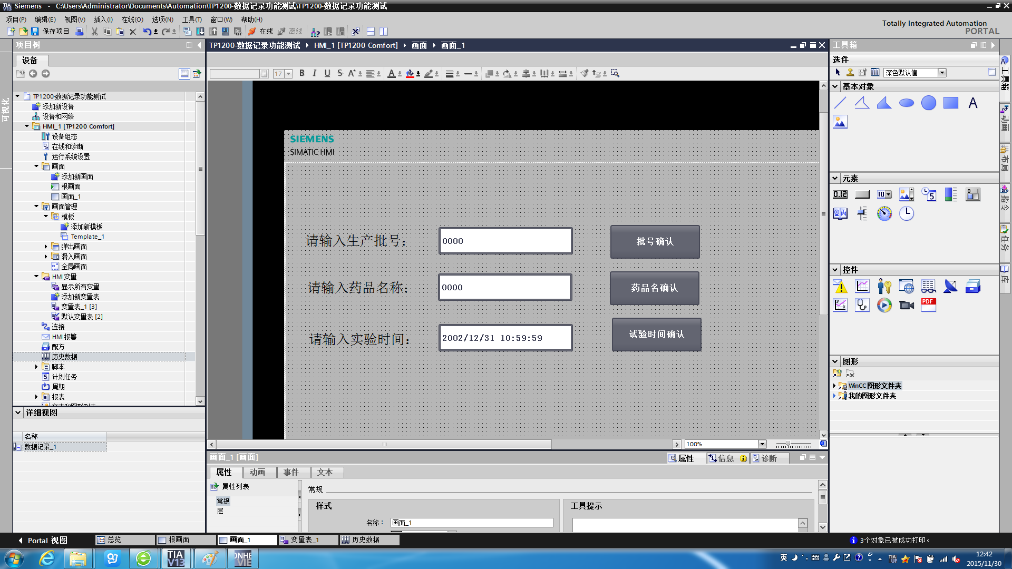Select the Line basic object tool
This screenshot has height=569, width=1012.
pyautogui.click(x=840, y=103)
